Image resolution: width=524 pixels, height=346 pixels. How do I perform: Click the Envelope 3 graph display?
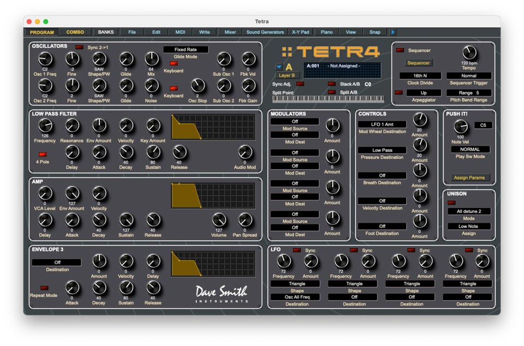[x=213, y=264]
